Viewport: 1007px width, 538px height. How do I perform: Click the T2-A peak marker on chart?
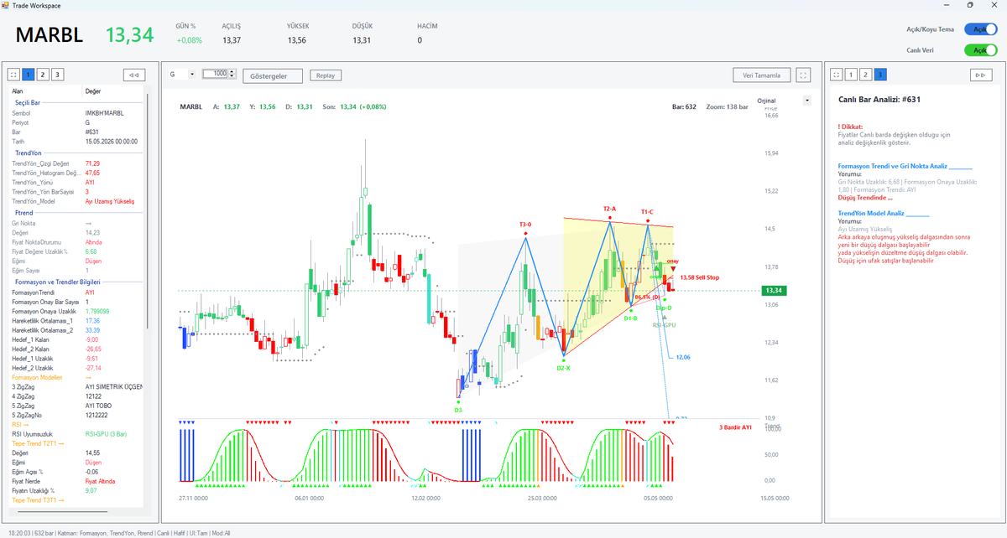coord(609,209)
